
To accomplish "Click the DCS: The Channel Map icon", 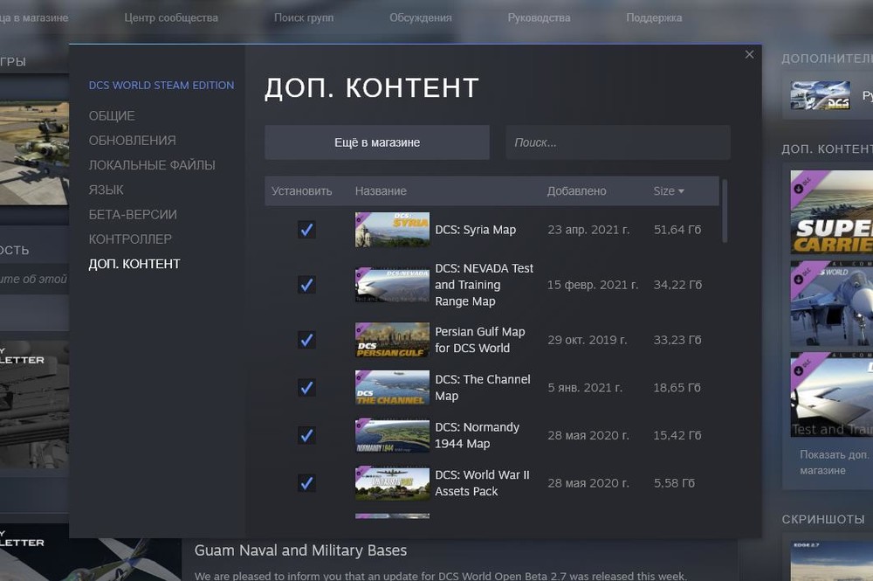I will pos(392,388).
